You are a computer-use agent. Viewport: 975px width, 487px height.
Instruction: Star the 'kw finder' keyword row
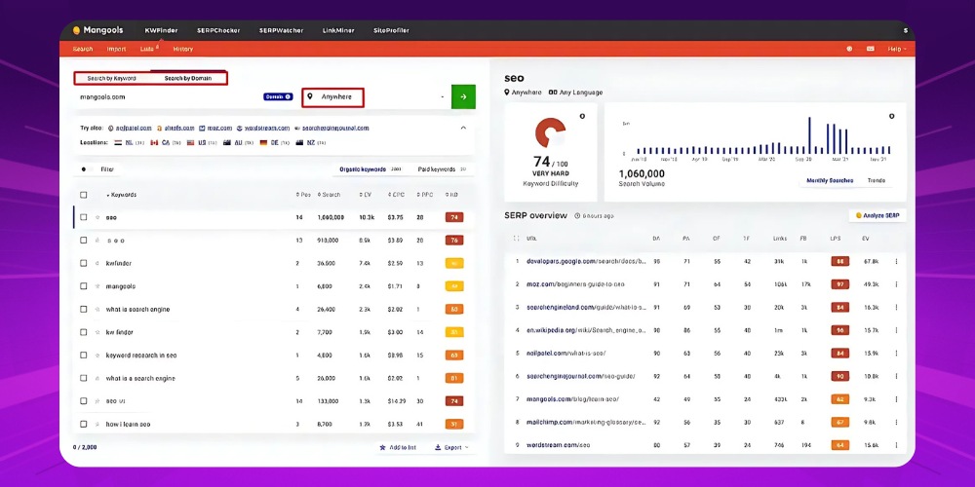pyautogui.click(x=97, y=332)
